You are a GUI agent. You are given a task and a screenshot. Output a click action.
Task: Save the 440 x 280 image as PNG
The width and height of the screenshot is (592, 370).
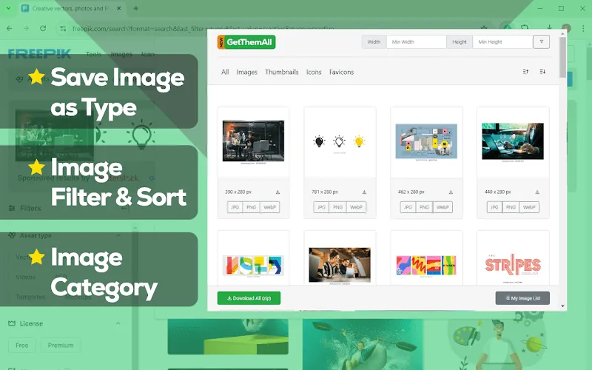pyautogui.click(x=511, y=207)
